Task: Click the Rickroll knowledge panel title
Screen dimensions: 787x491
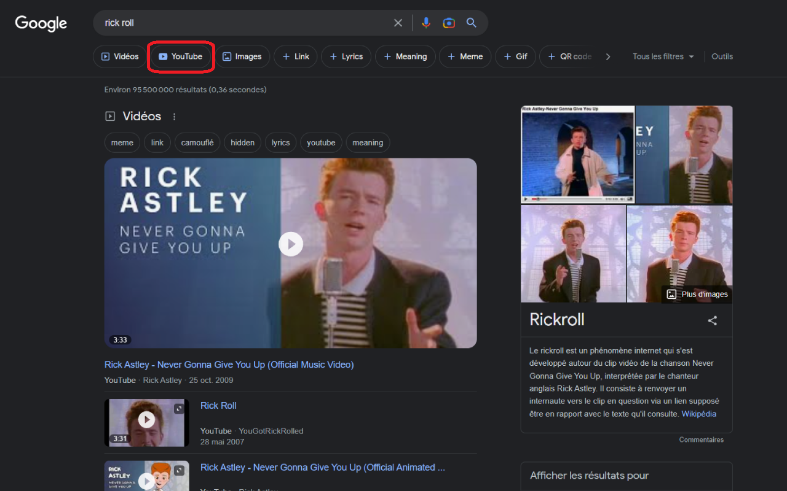Action: pos(557,320)
